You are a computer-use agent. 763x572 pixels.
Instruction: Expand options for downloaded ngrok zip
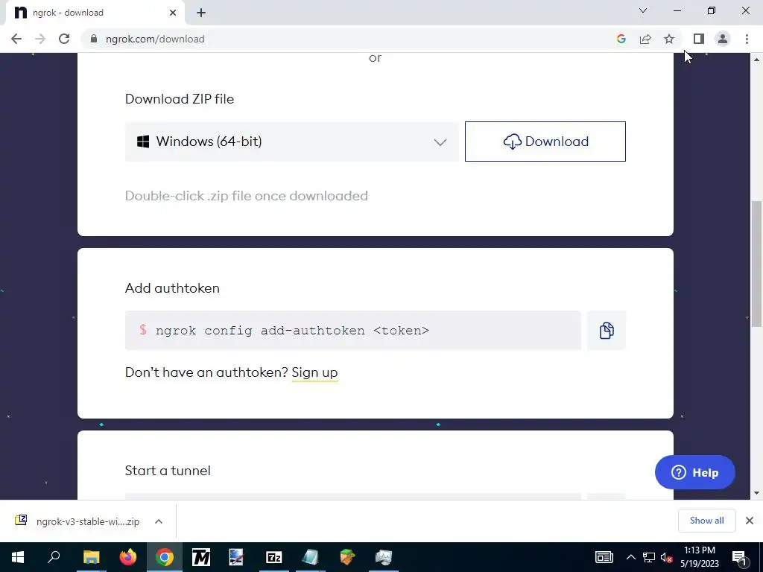(159, 521)
